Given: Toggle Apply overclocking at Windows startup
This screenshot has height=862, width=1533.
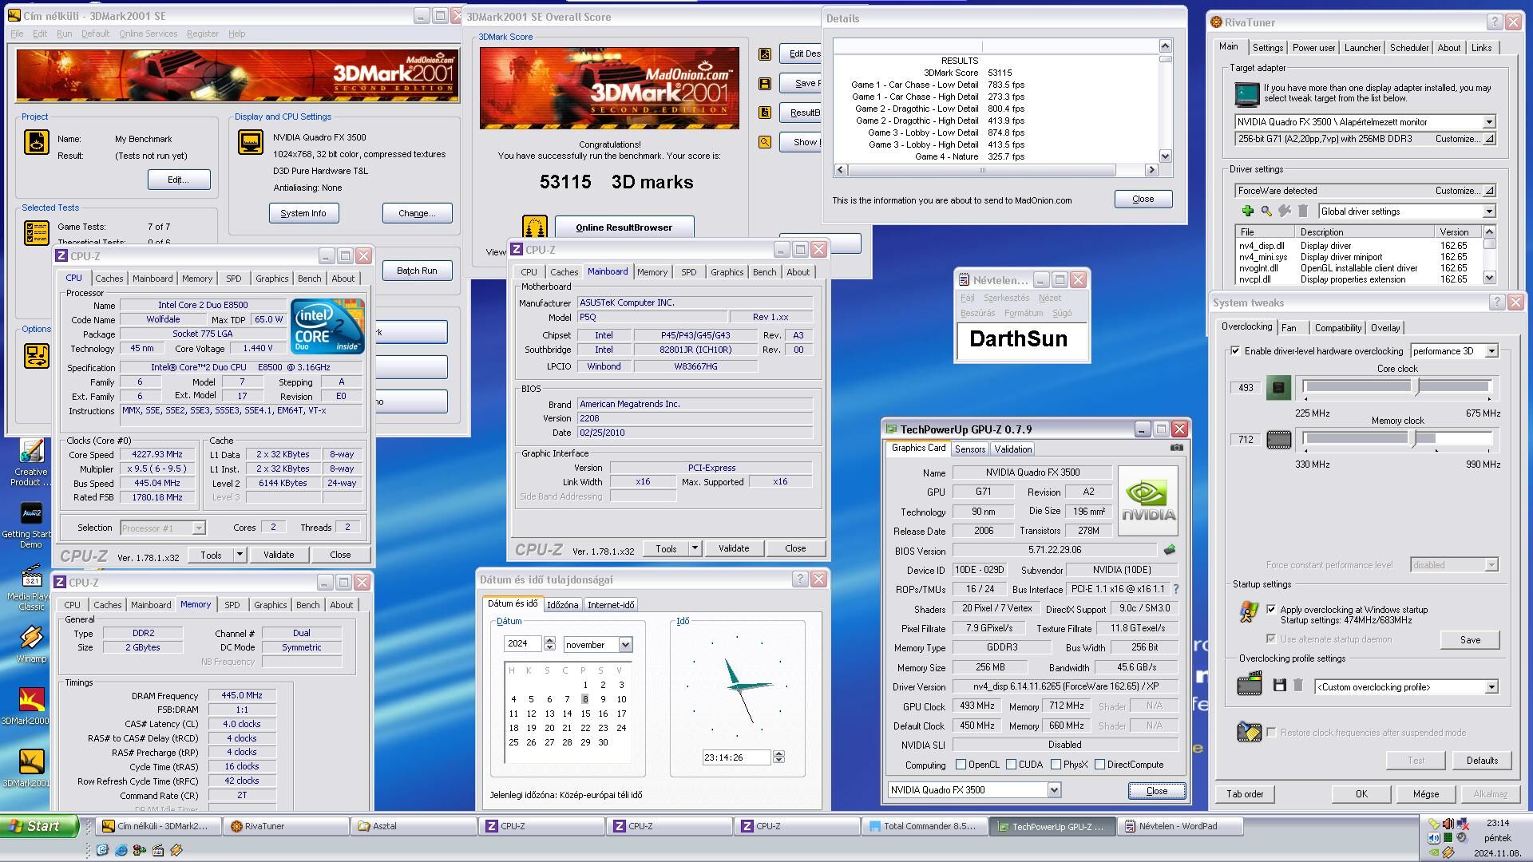Looking at the screenshot, I should pos(1271,609).
